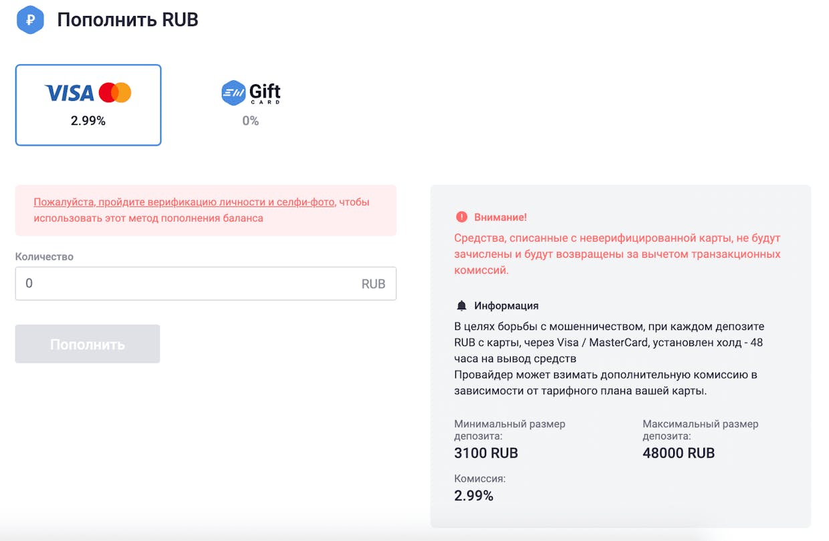Click the 2.99% fee label under Visa

(88, 121)
